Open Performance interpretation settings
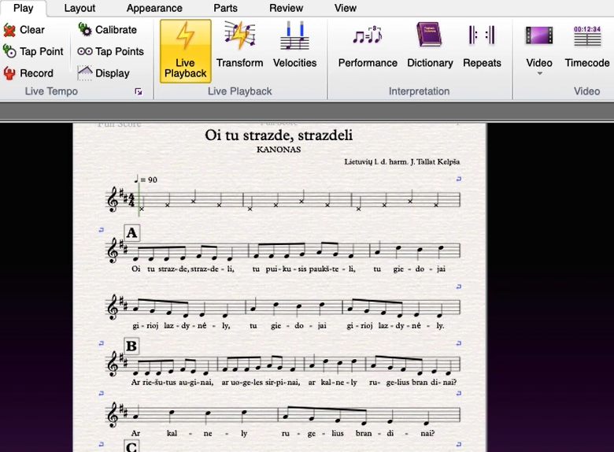This screenshot has width=614, height=452. [x=368, y=45]
